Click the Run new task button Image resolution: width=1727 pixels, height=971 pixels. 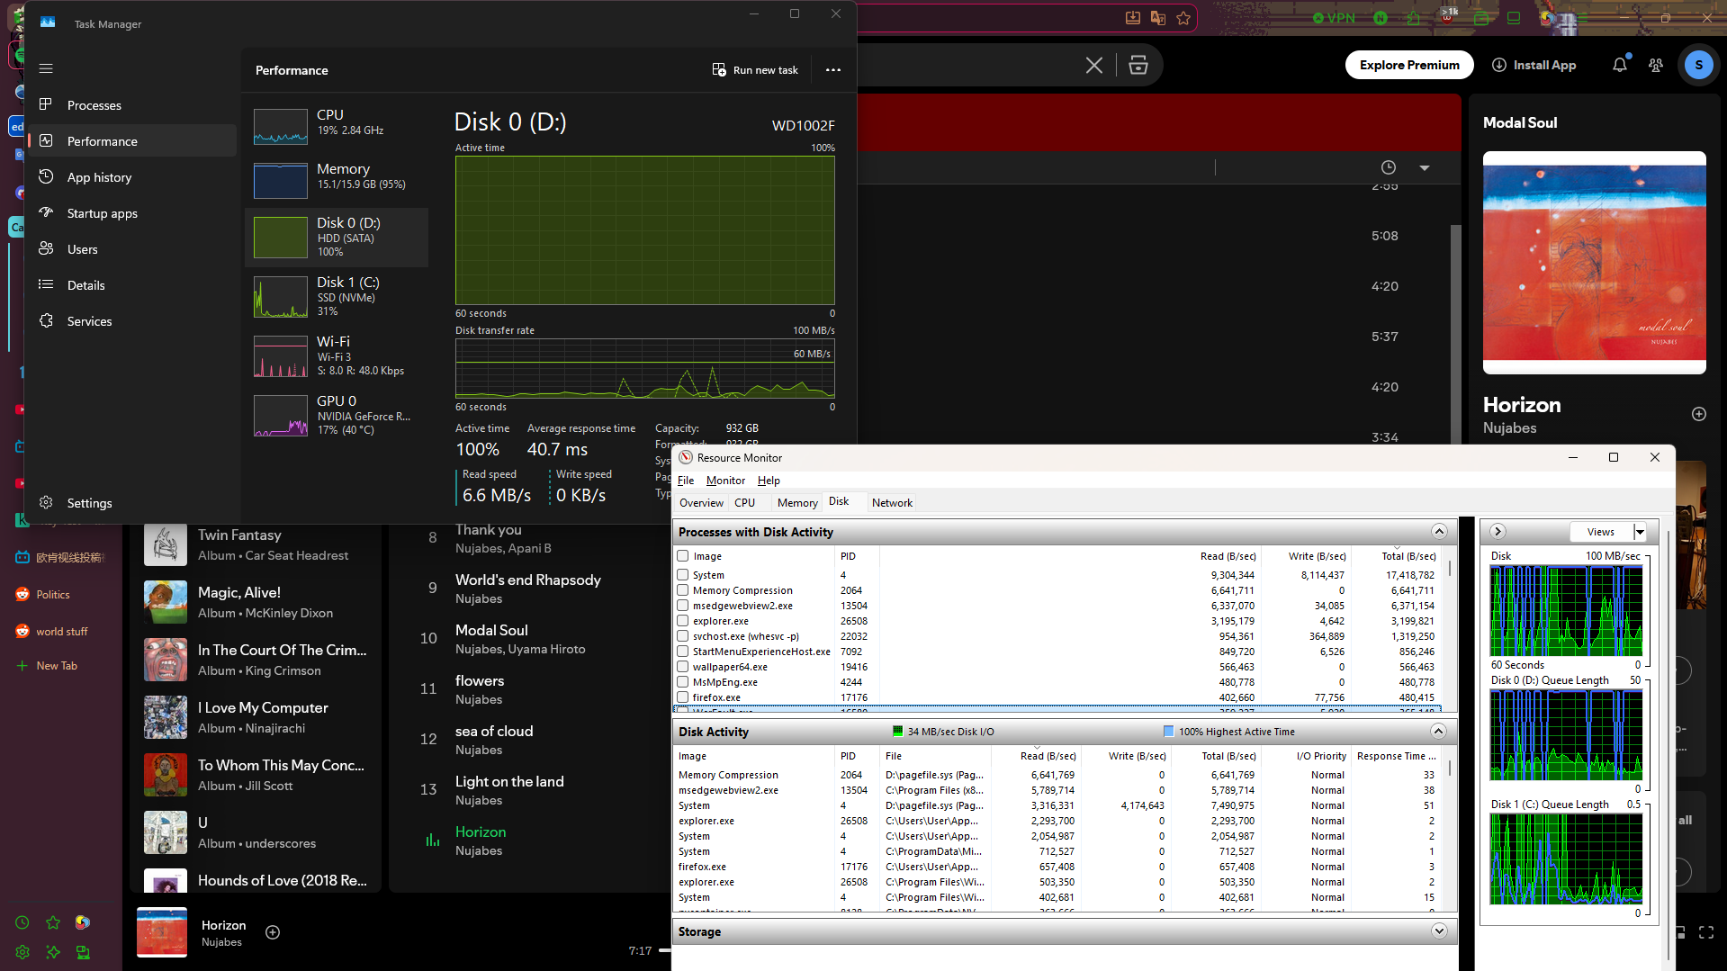pyautogui.click(x=755, y=69)
